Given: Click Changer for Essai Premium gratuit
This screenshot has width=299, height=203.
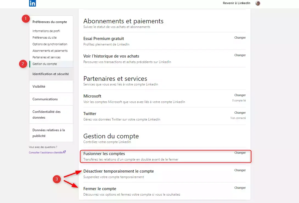Looking at the screenshot, I should [x=240, y=38].
